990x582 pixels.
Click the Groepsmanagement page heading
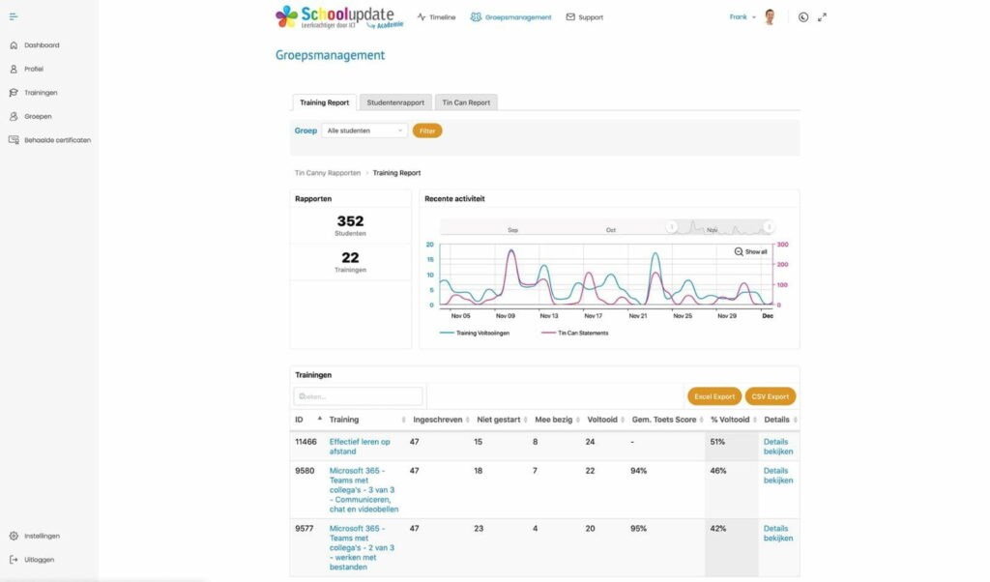click(330, 55)
